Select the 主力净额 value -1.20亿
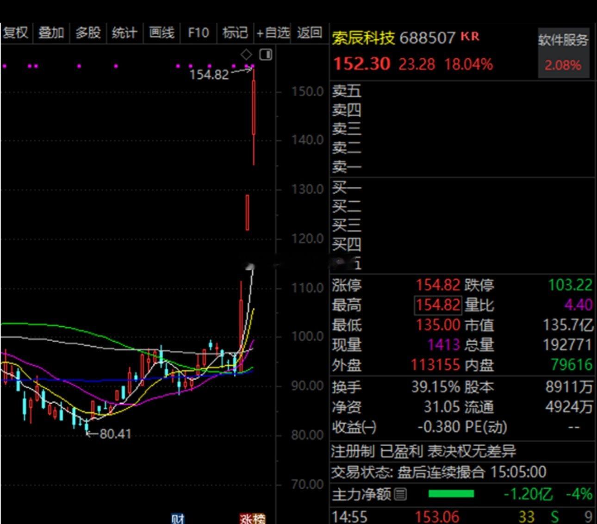Viewport: 597px width, 524px height. (x=528, y=494)
